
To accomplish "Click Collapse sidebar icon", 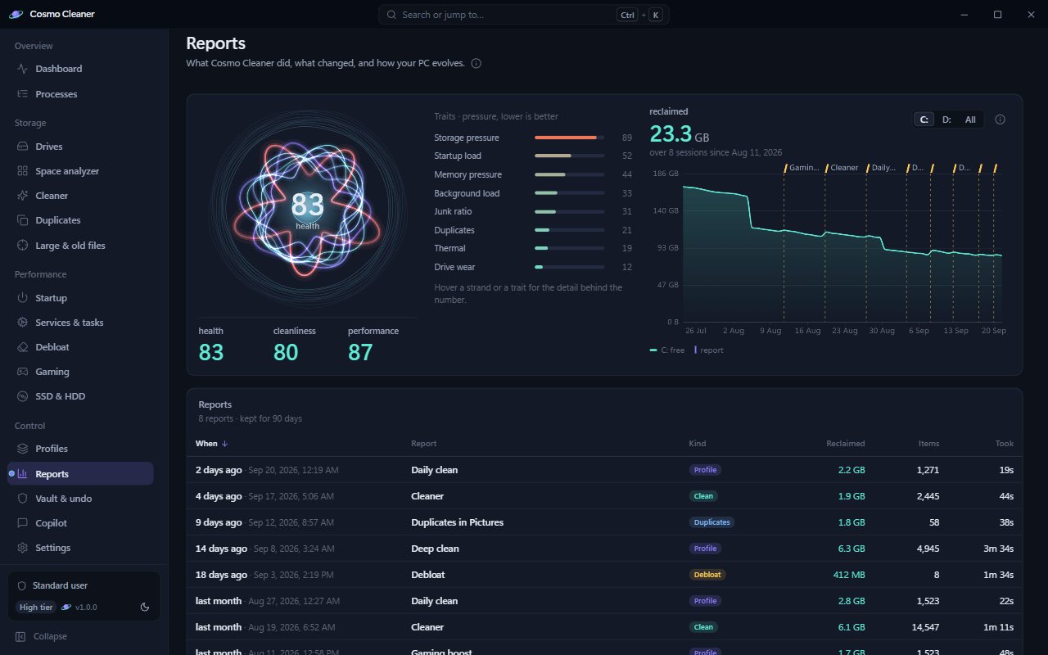I will point(20,636).
